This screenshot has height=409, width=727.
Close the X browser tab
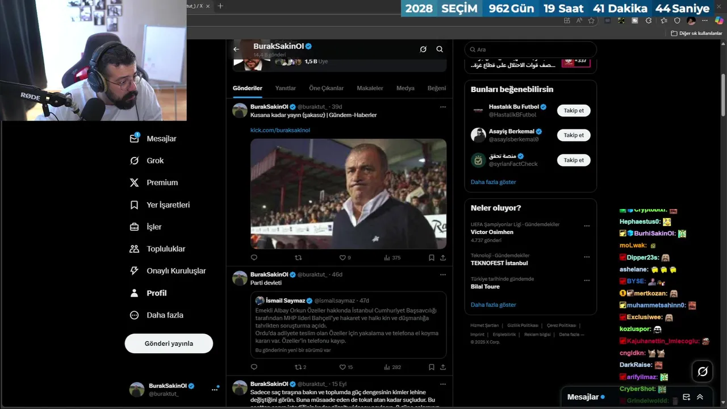[208, 6]
